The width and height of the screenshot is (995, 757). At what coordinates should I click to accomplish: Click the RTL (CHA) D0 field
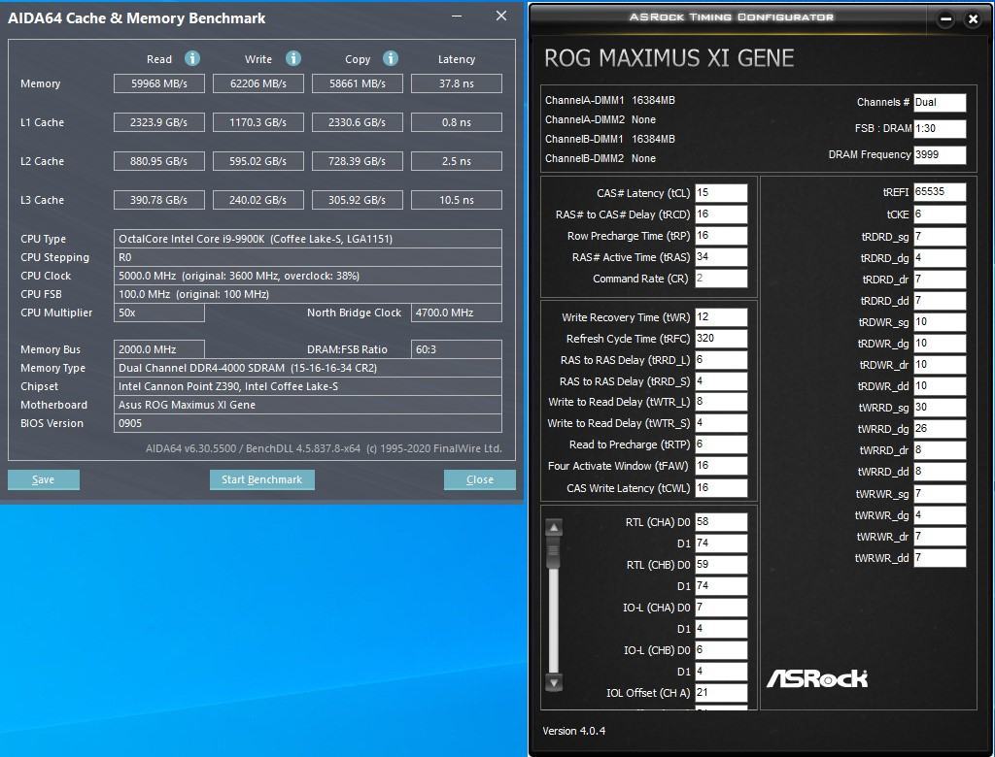(722, 522)
